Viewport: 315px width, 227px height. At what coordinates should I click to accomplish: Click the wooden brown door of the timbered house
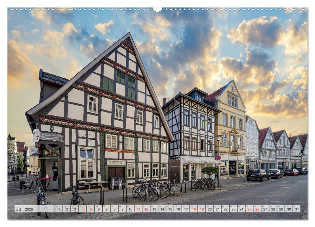(x=116, y=173)
